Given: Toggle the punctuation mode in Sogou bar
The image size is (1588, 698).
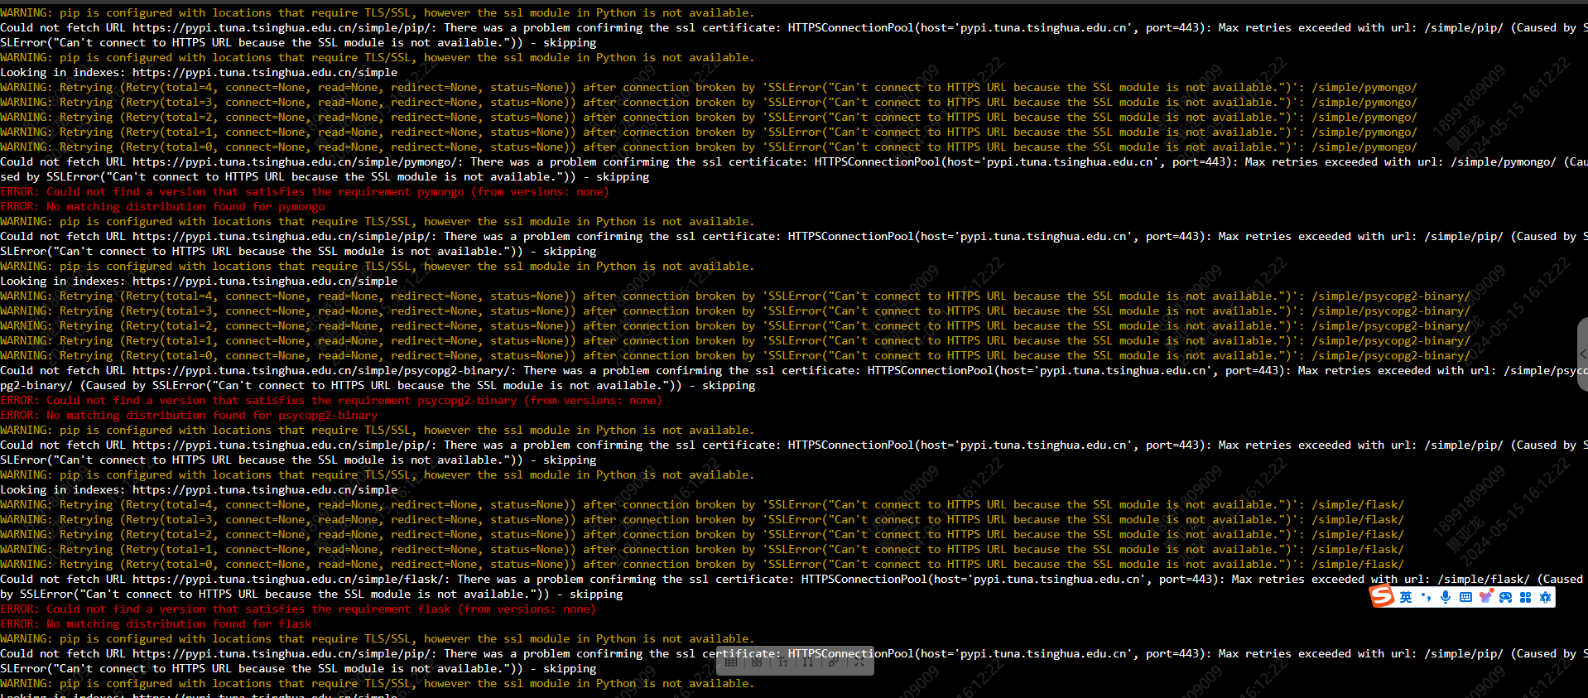Looking at the screenshot, I should point(1426,597).
